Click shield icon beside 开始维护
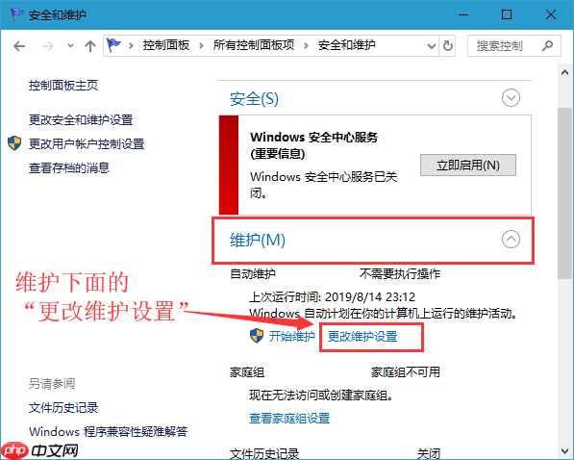Image resolution: width=574 pixels, height=460 pixels. (x=257, y=336)
